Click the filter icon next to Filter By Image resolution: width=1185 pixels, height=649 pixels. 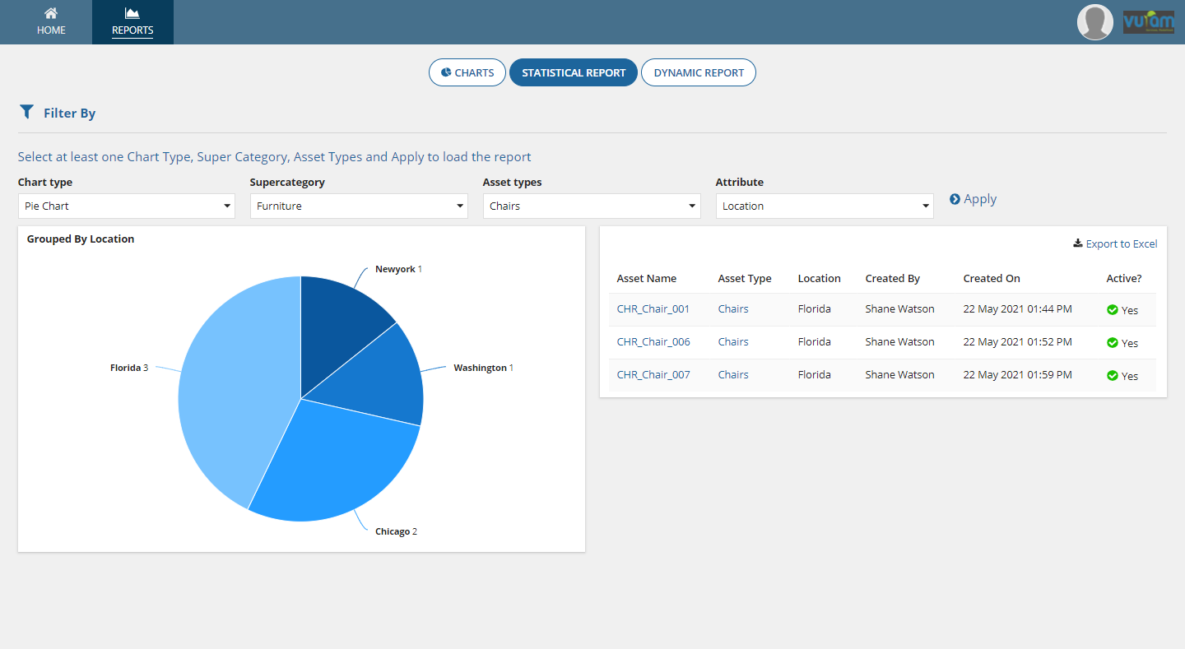[x=26, y=112]
